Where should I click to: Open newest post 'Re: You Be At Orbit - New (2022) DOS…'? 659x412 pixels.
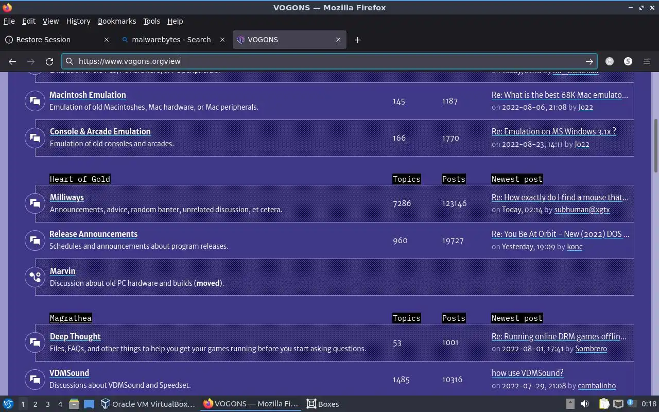tap(560, 234)
